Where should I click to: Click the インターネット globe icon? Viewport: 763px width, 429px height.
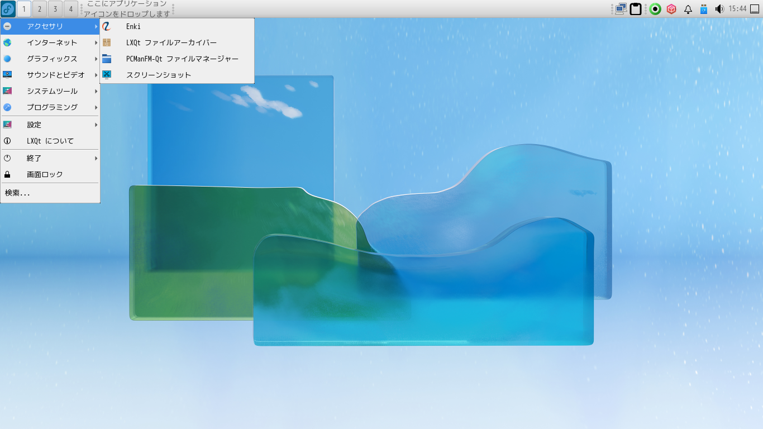tap(7, 42)
